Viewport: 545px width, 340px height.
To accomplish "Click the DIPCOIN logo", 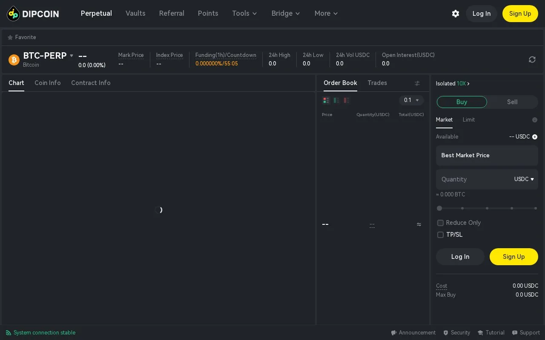I will pos(33,14).
